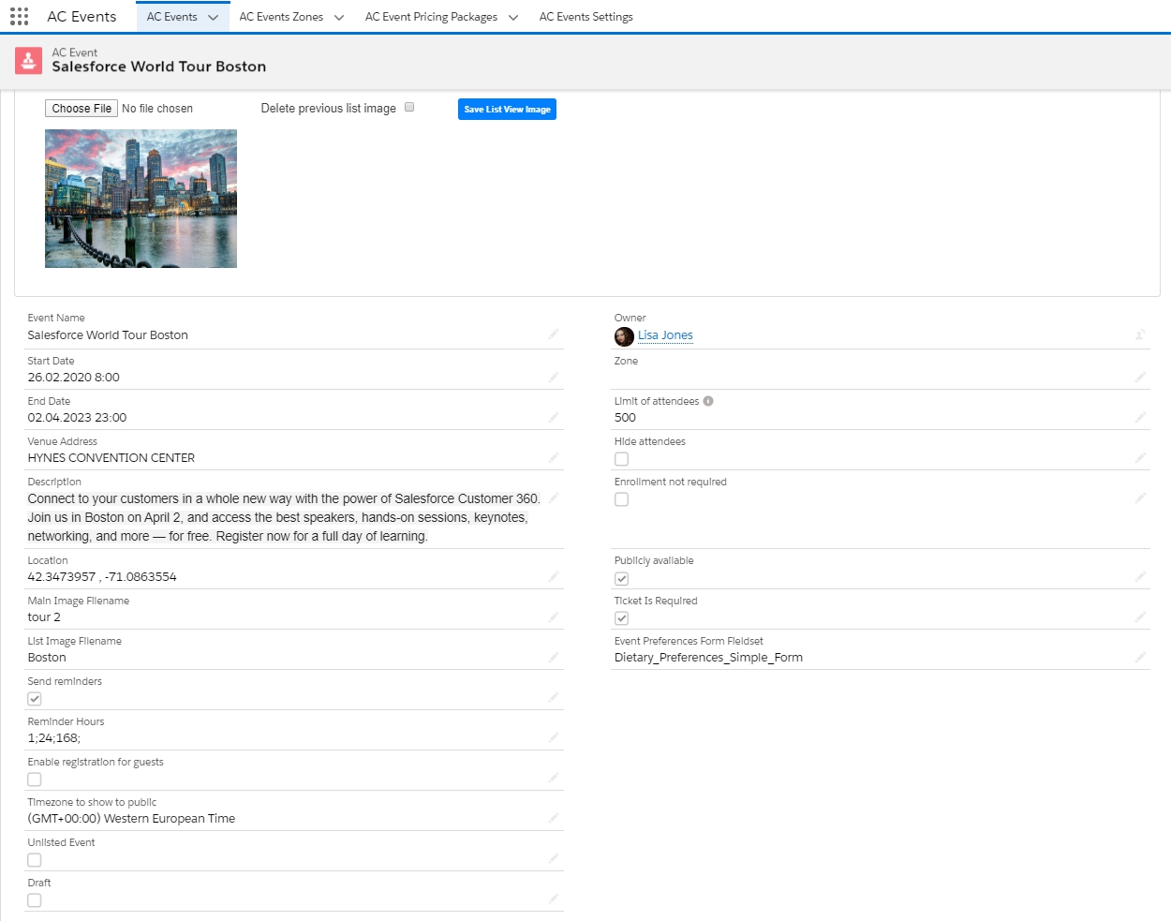
Task: Click the pencil icon for Reminder Hours
Action: point(554,737)
